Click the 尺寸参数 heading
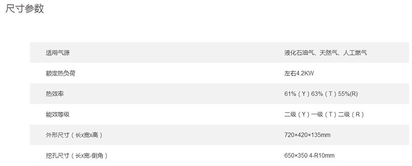Screen dimensions: 412x166 24,9
